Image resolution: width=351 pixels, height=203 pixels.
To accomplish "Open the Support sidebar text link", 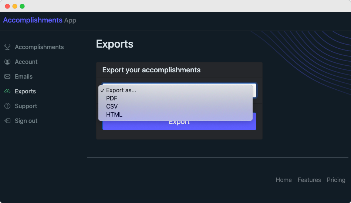I will coord(26,106).
